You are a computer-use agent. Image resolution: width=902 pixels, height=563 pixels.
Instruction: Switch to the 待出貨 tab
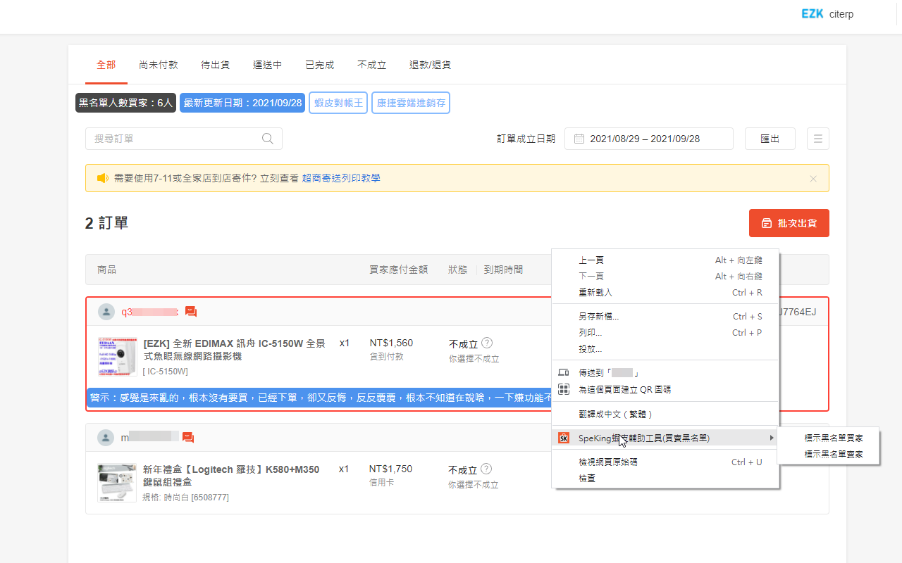point(215,65)
